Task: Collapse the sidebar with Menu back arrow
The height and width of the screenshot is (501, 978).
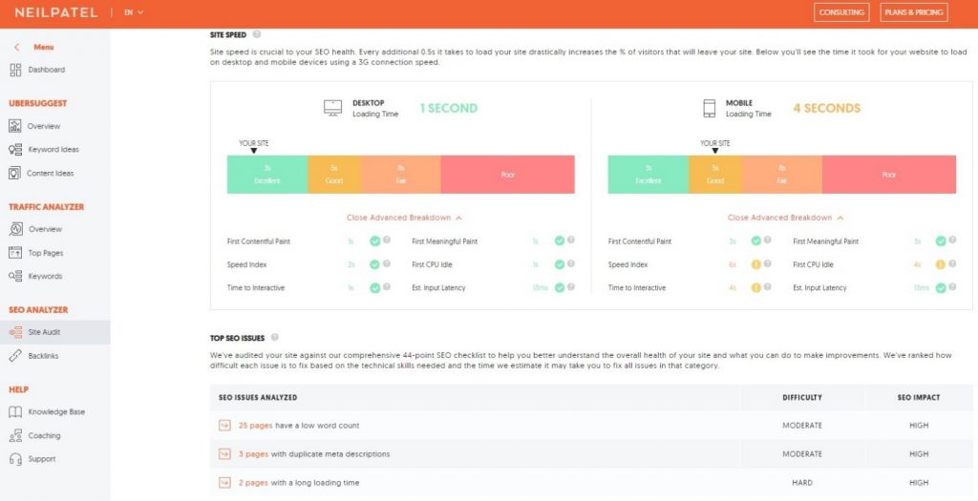Action: point(16,47)
